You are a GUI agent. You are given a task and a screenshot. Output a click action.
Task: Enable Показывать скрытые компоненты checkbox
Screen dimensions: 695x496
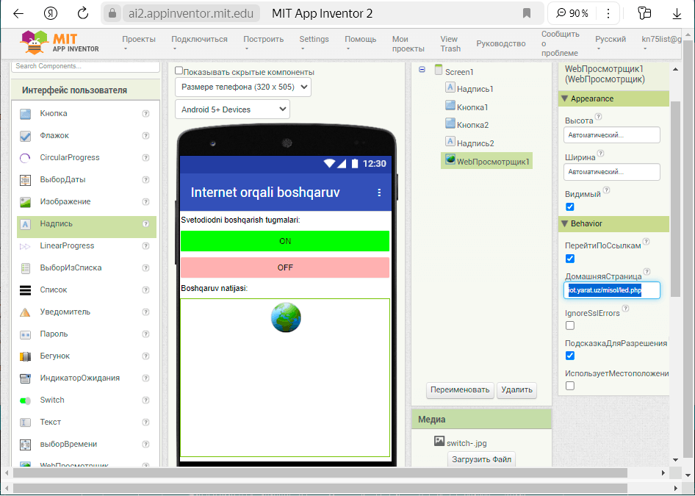[179, 71]
